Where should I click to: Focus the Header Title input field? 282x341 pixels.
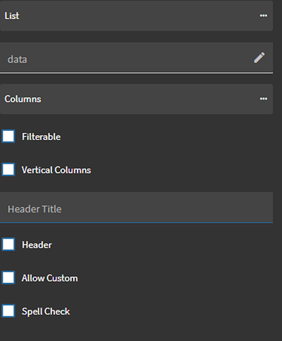click(x=136, y=207)
